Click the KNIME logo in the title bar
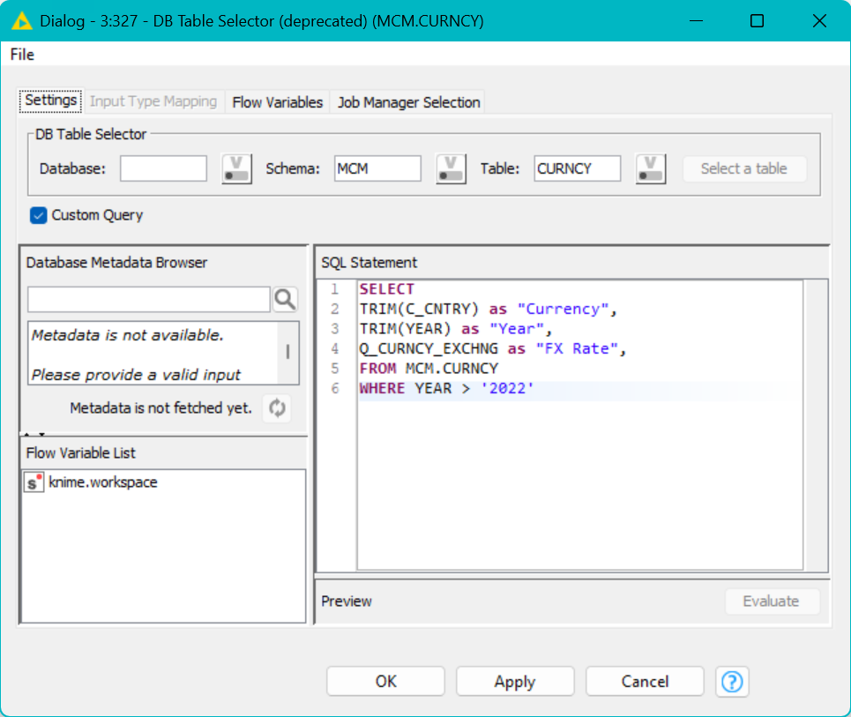 tap(21, 20)
